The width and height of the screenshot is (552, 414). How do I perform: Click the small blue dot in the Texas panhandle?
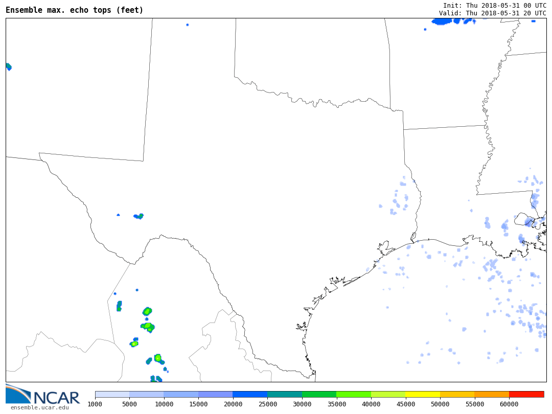click(x=188, y=25)
